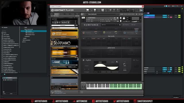The image size is (184, 103).
Task: Click the Add Library button
Action: pos(56,16)
